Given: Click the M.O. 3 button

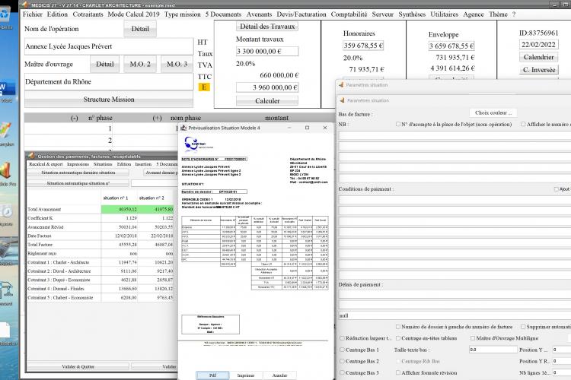Looking at the screenshot, I should [x=177, y=65].
